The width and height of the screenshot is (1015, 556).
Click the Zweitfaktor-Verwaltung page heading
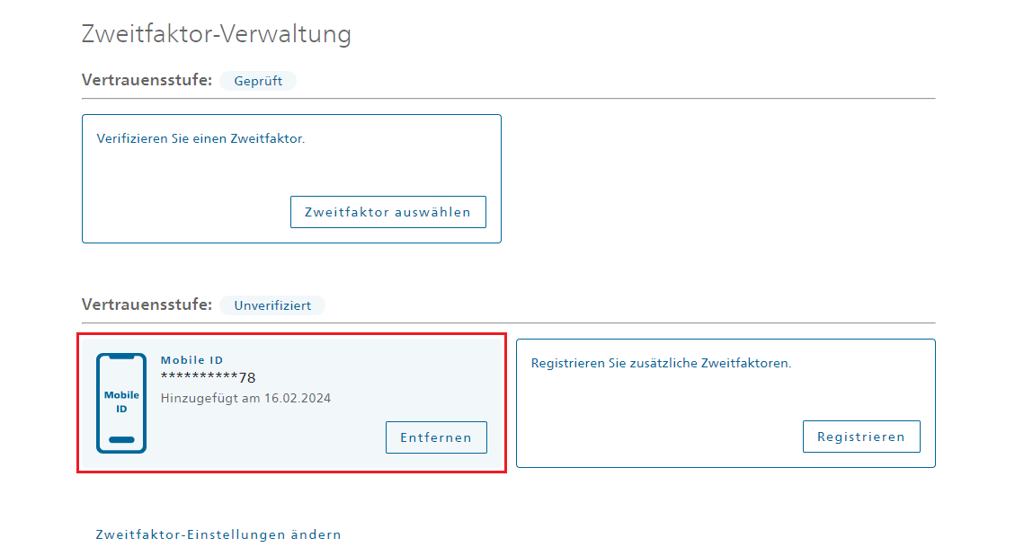pos(216,33)
